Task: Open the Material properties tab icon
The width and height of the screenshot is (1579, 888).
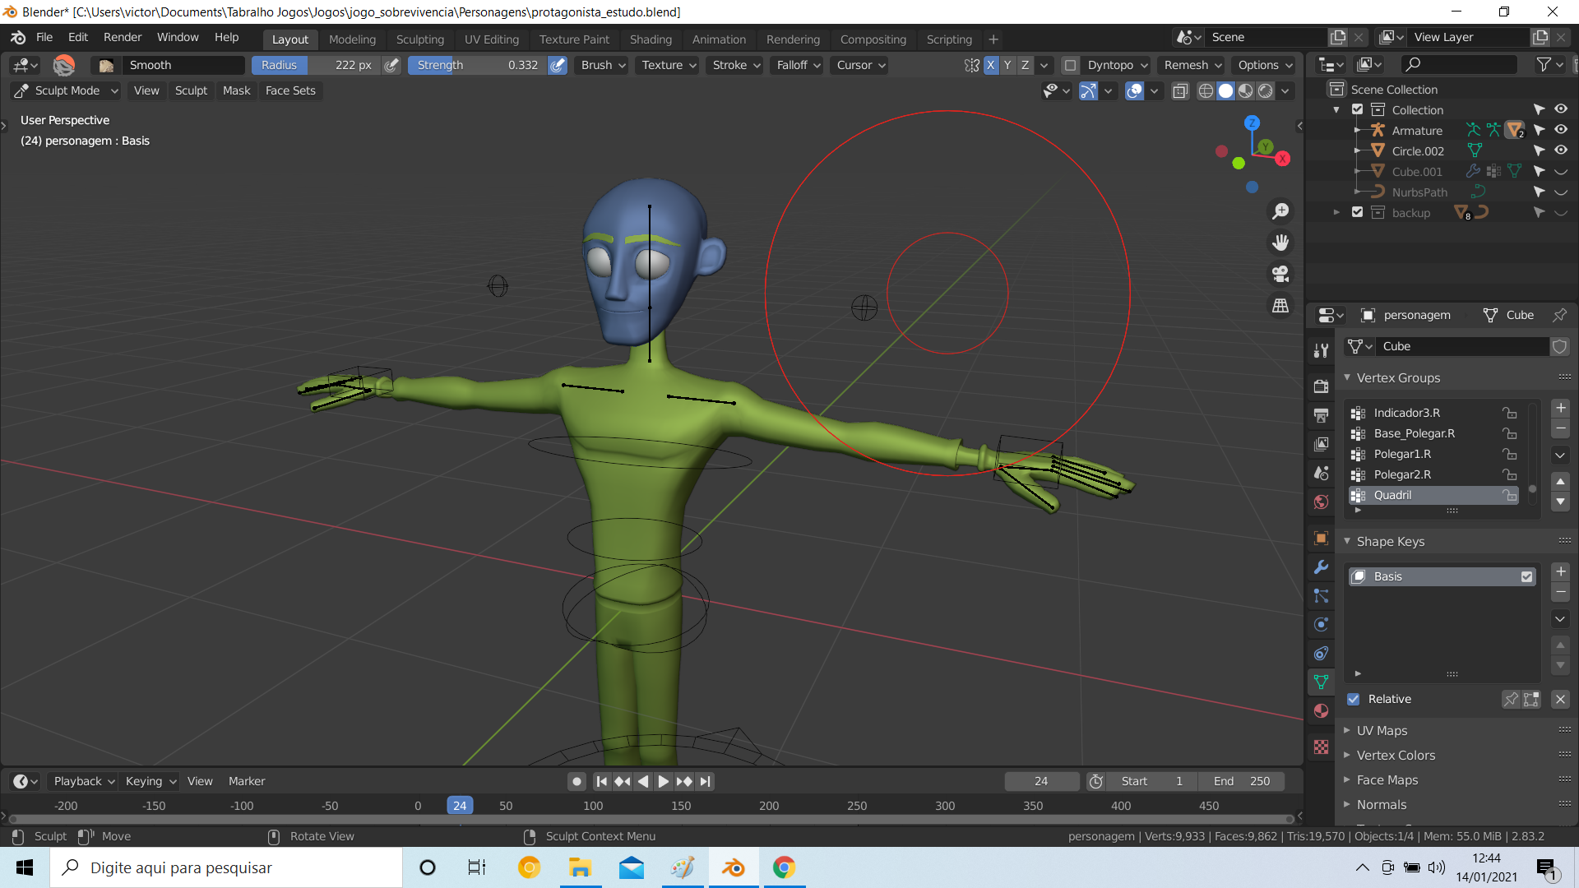Action: 1321,711
